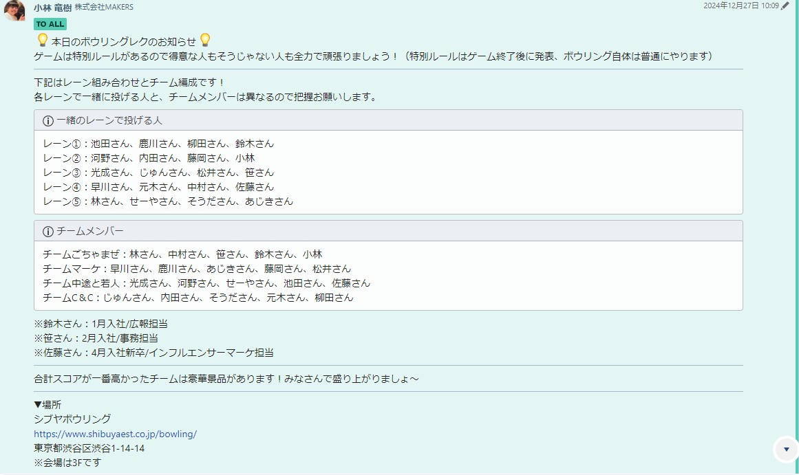
Task: Click the left lightbulb emoji
Action: pos(42,41)
